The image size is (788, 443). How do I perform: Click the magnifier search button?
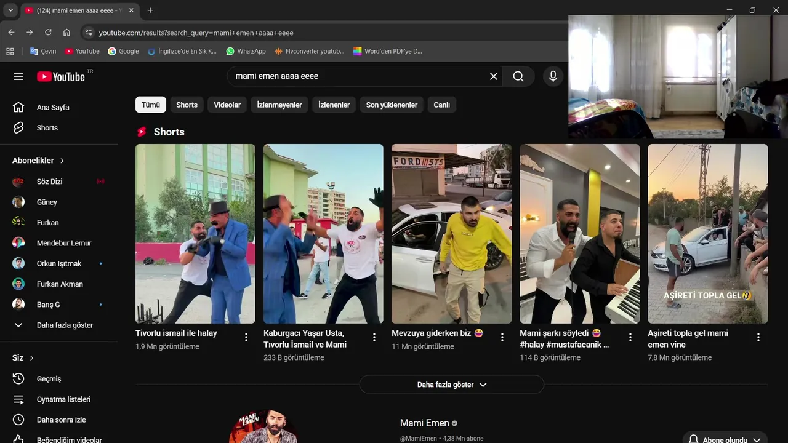coord(518,76)
